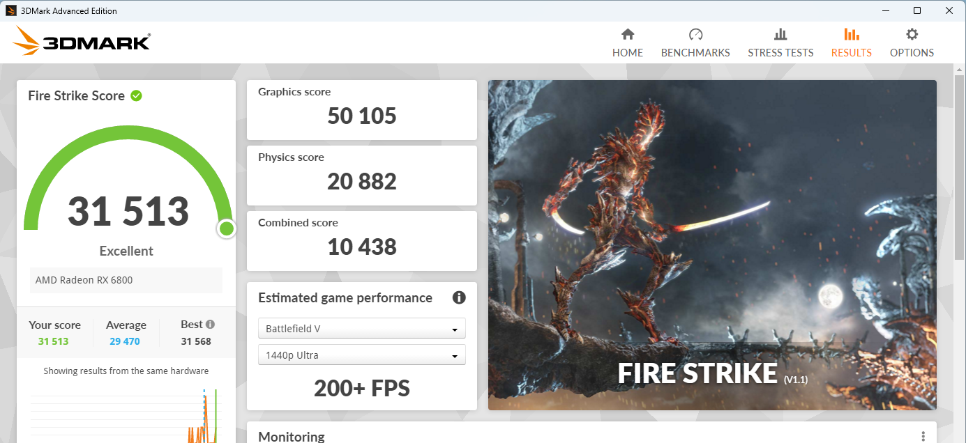Click the Average score 29 470
The width and height of the screenshot is (966, 443).
click(125, 341)
